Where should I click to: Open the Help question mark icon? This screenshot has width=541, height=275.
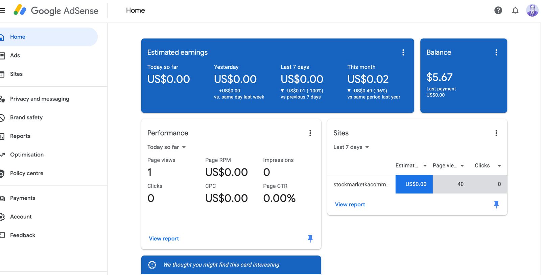coord(498,10)
